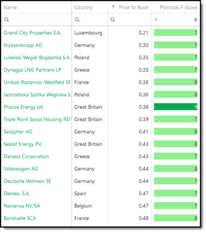Select Germany cell in thyssenkrupp AG row
This screenshot has height=233, width=206.
(x=84, y=45)
